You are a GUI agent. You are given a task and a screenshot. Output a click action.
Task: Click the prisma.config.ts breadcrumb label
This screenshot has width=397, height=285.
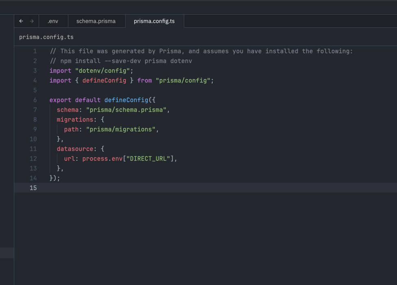pyautogui.click(x=46, y=37)
